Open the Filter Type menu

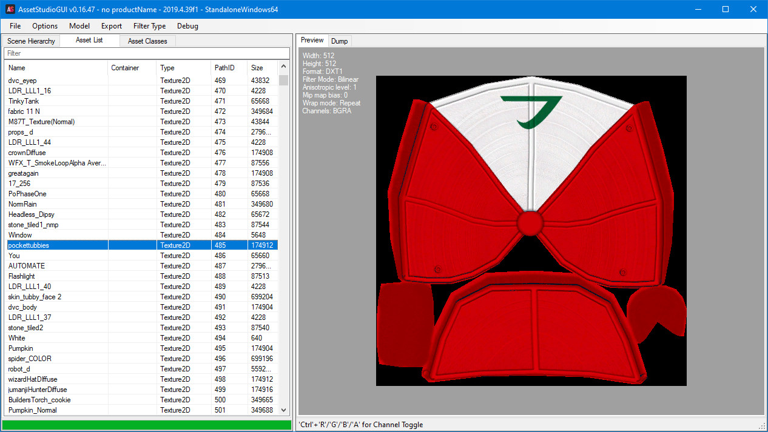coord(149,26)
